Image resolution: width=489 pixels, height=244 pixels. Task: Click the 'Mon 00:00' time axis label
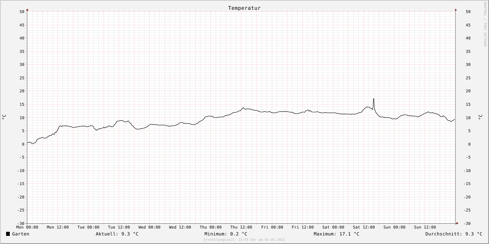tap(27, 227)
